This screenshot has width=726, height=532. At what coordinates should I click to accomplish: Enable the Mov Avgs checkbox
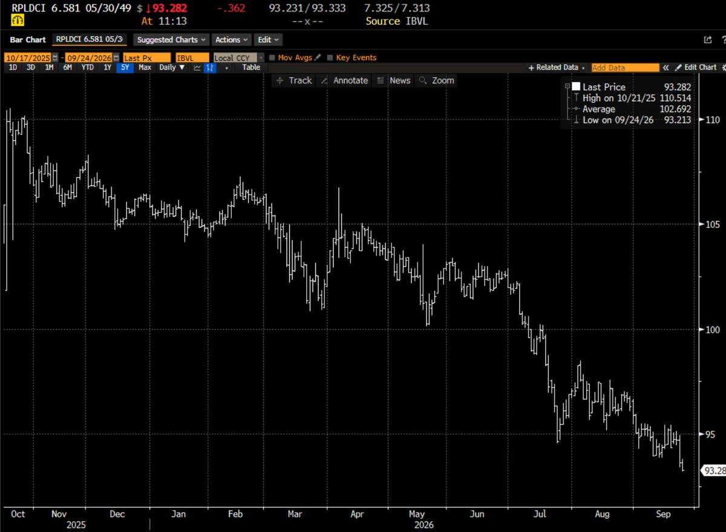pyautogui.click(x=272, y=58)
